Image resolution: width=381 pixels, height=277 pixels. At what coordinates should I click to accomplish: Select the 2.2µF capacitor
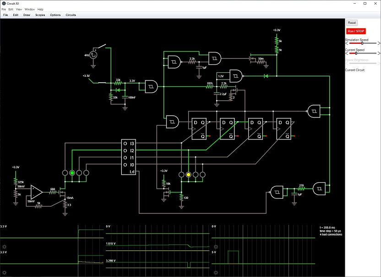(217, 94)
